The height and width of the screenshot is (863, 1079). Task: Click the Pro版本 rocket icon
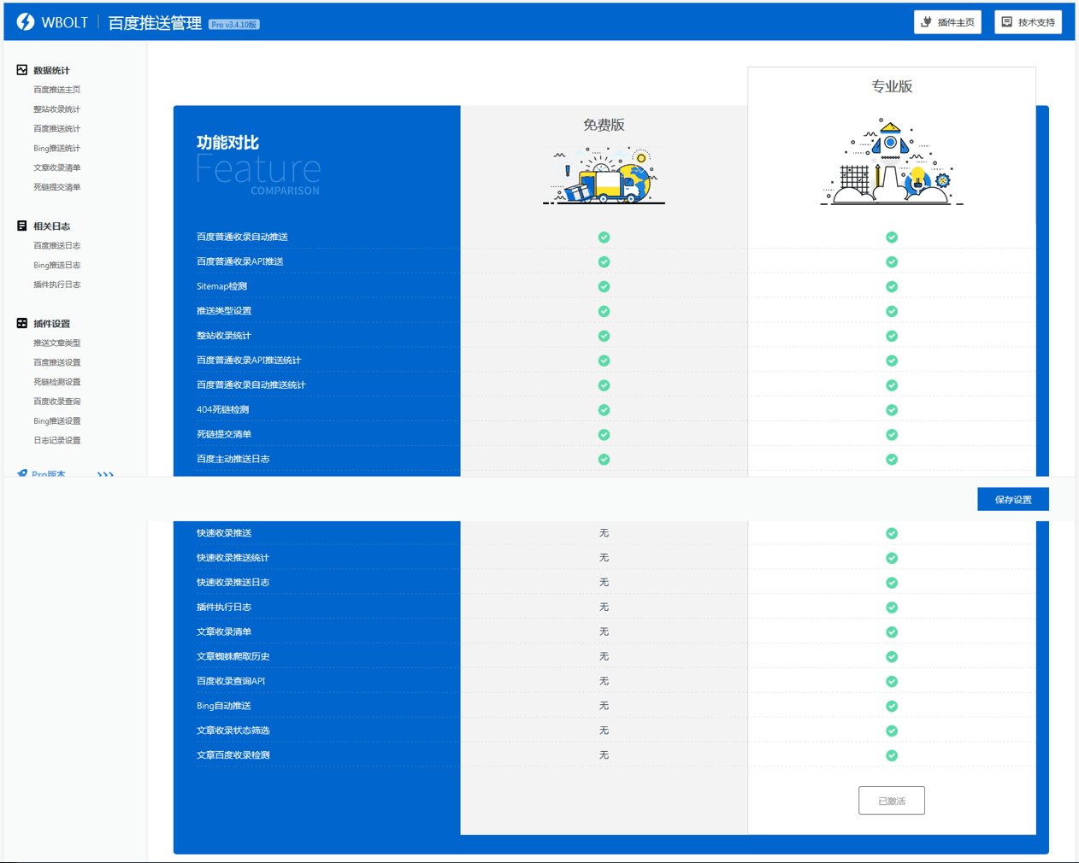pyautogui.click(x=22, y=473)
